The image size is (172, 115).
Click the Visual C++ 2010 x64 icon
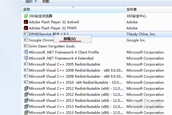click(26, 82)
